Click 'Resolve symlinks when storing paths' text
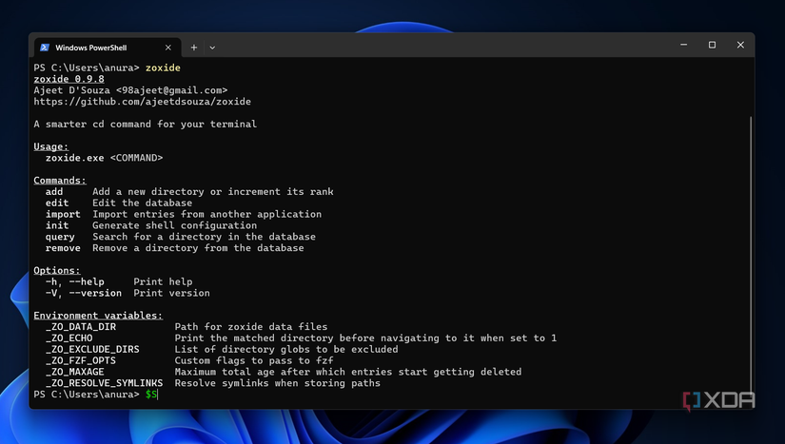The width and height of the screenshot is (785, 444). coord(277,383)
